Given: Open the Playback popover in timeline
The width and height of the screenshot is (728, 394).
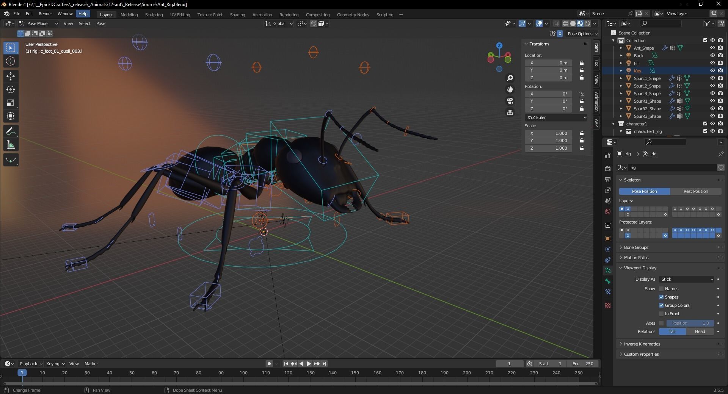Looking at the screenshot, I should 31,364.
